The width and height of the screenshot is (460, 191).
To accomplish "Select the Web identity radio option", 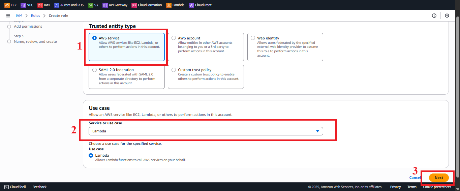I will click(x=253, y=38).
